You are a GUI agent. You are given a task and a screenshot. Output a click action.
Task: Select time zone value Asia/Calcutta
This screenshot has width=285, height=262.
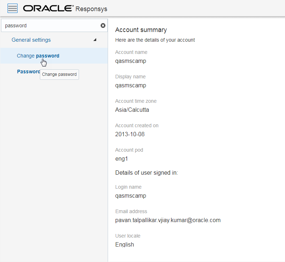[132, 110]
